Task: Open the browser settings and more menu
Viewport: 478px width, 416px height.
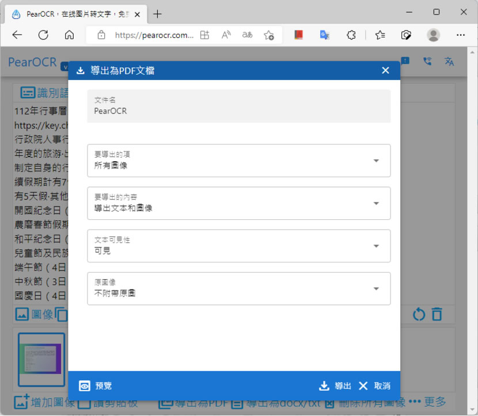Action: pos(461,35)
